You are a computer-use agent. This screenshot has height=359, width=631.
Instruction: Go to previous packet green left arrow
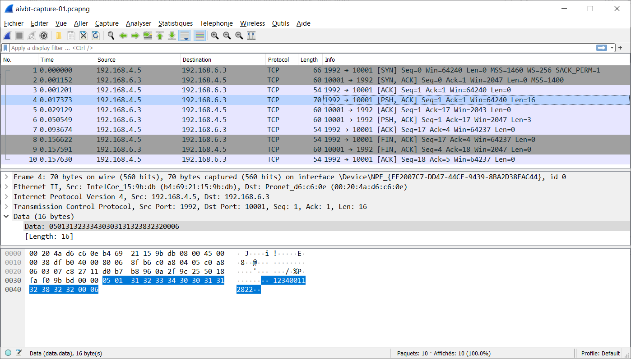coord(123,36)
